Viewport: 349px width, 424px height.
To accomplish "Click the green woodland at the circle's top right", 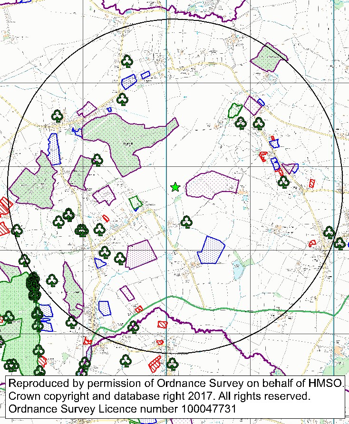I will pyautogui.click(x=268, y=58).
